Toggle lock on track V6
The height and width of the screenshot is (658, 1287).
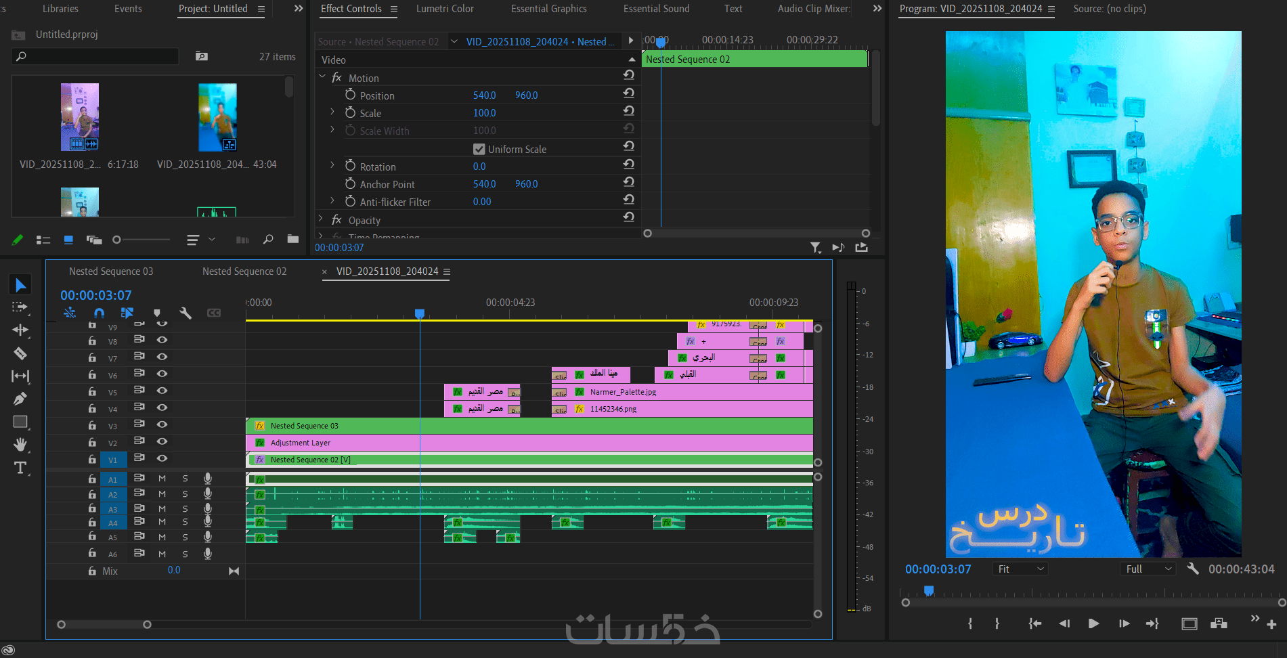click(92, 374)
